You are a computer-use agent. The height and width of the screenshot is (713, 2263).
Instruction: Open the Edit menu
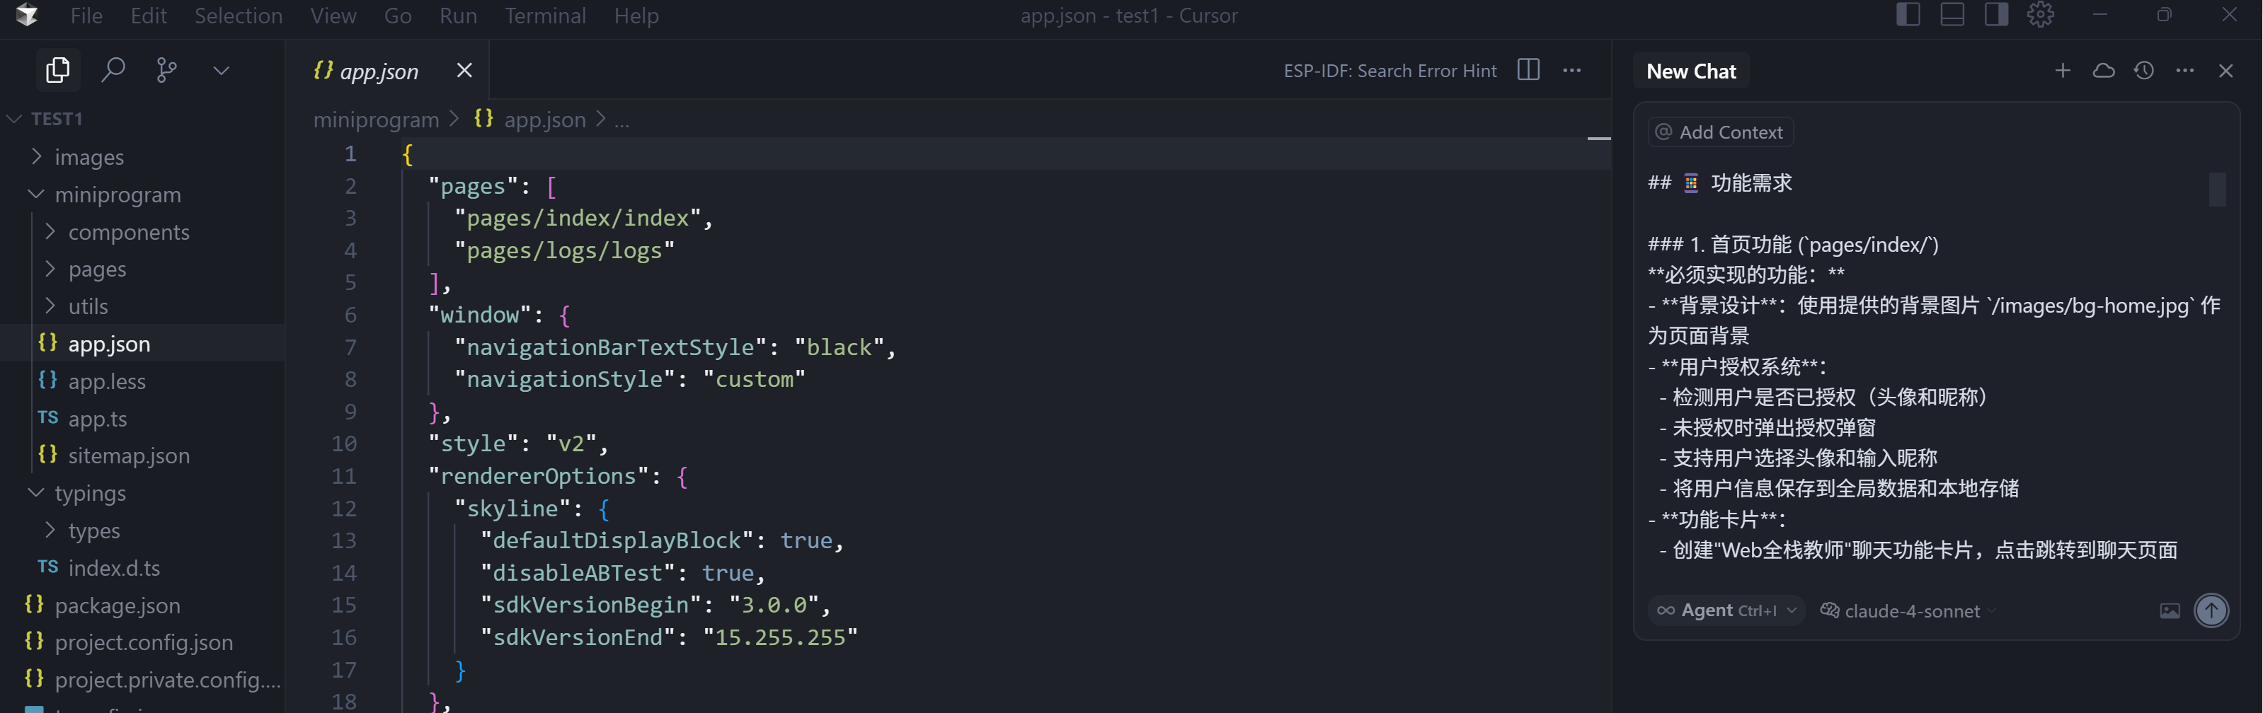coord(149,16)
